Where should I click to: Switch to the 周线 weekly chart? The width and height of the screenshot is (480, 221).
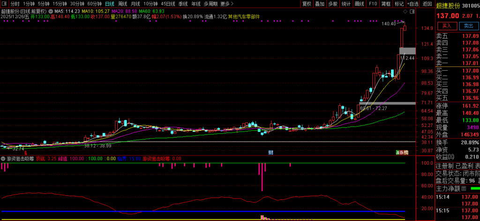click(122, 4)
